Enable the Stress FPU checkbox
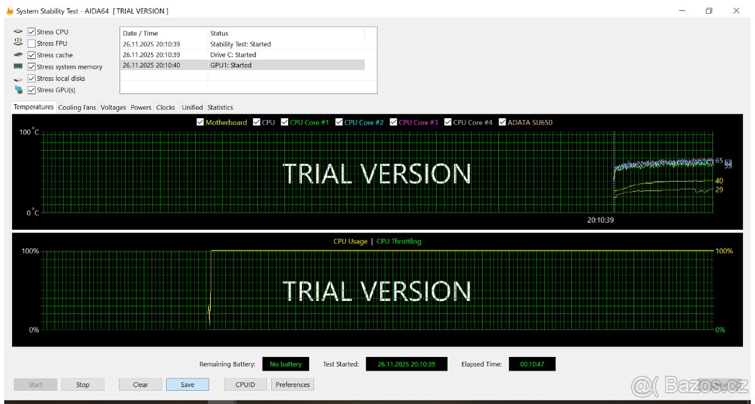The width and height of the screenshot is (755, 404). (31, 43)
